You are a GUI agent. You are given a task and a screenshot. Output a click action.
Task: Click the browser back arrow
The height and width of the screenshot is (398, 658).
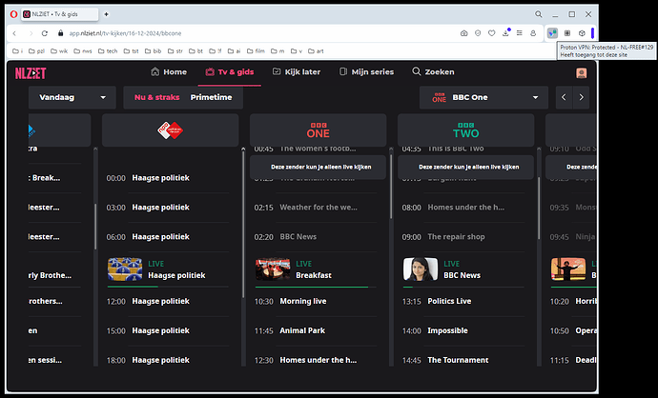14,33
